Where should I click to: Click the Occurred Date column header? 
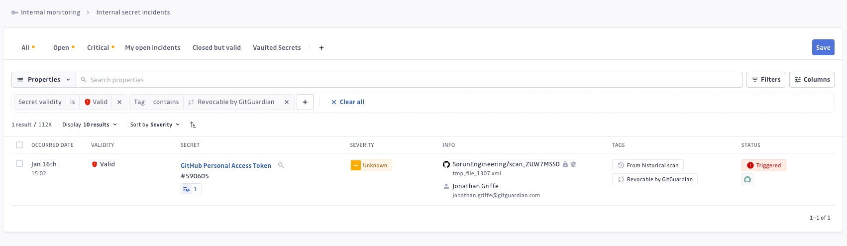click(x=52, y=145)
